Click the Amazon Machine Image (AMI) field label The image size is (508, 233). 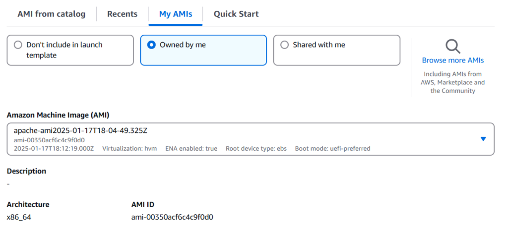pos(58,115)
